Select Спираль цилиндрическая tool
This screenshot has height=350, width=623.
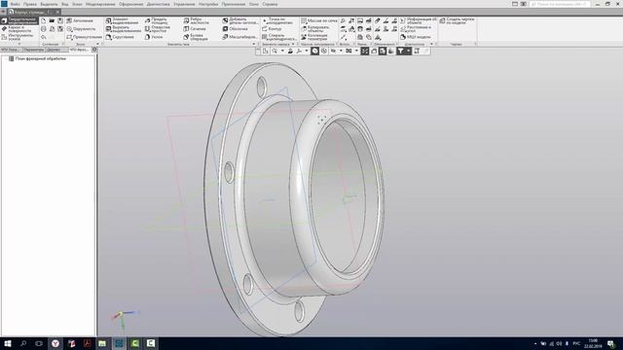(x=279, y=37)
